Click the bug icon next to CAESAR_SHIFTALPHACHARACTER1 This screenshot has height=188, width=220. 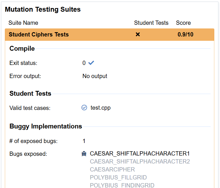pos(84,154)
